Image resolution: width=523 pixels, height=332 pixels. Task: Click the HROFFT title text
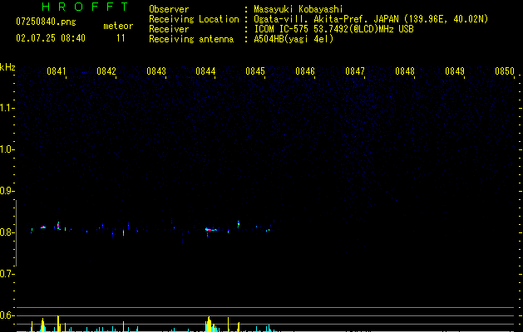pos(86,7)
